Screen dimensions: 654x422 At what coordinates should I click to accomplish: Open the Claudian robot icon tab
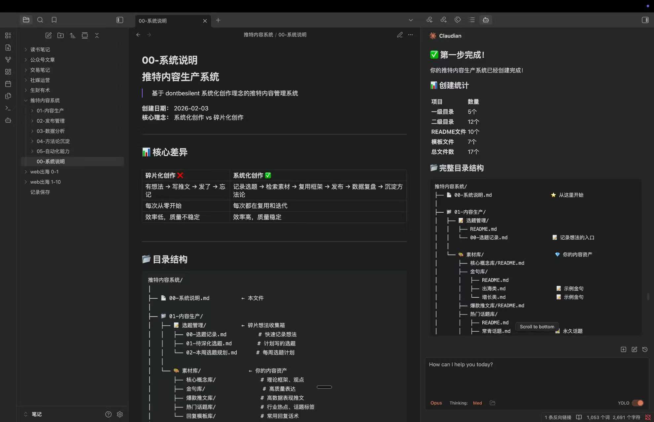(486, 20)
